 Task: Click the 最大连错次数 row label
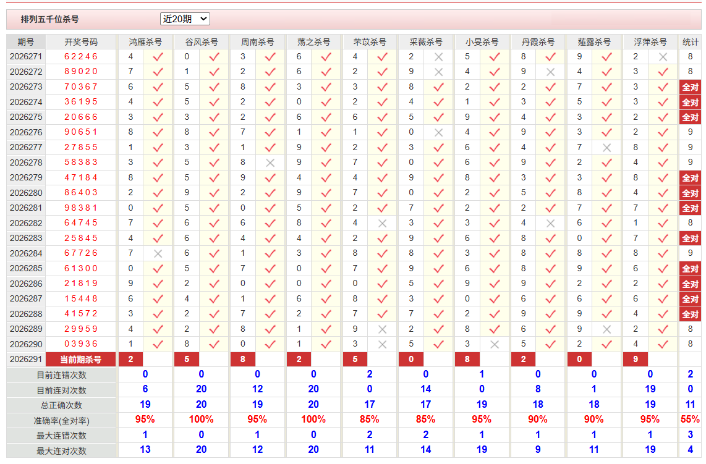coord(61,435)
